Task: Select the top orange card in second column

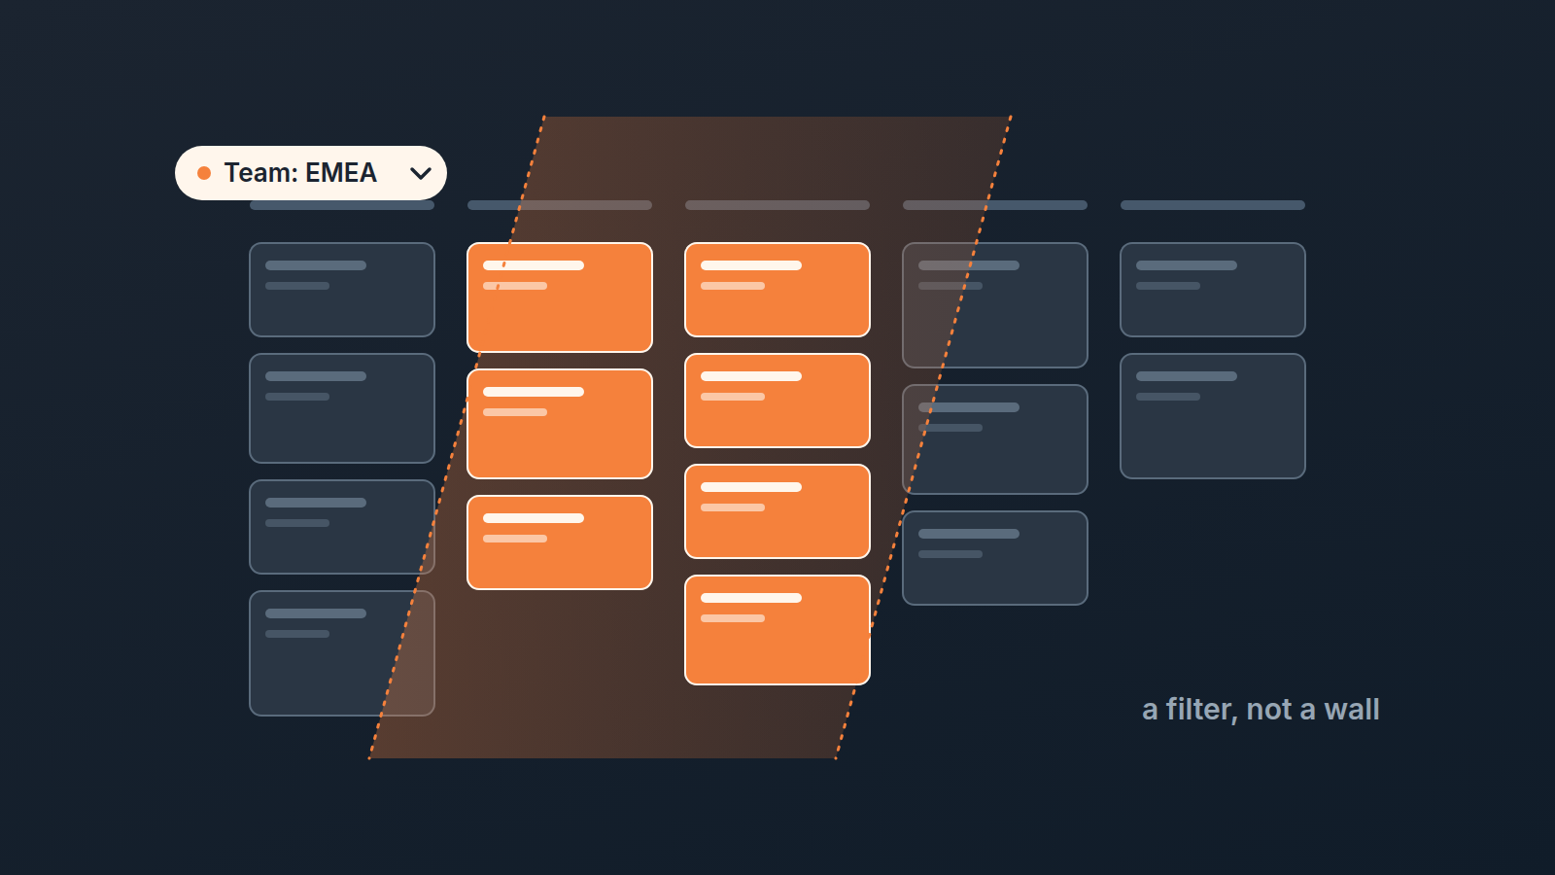Action: (x=560, y=297)
